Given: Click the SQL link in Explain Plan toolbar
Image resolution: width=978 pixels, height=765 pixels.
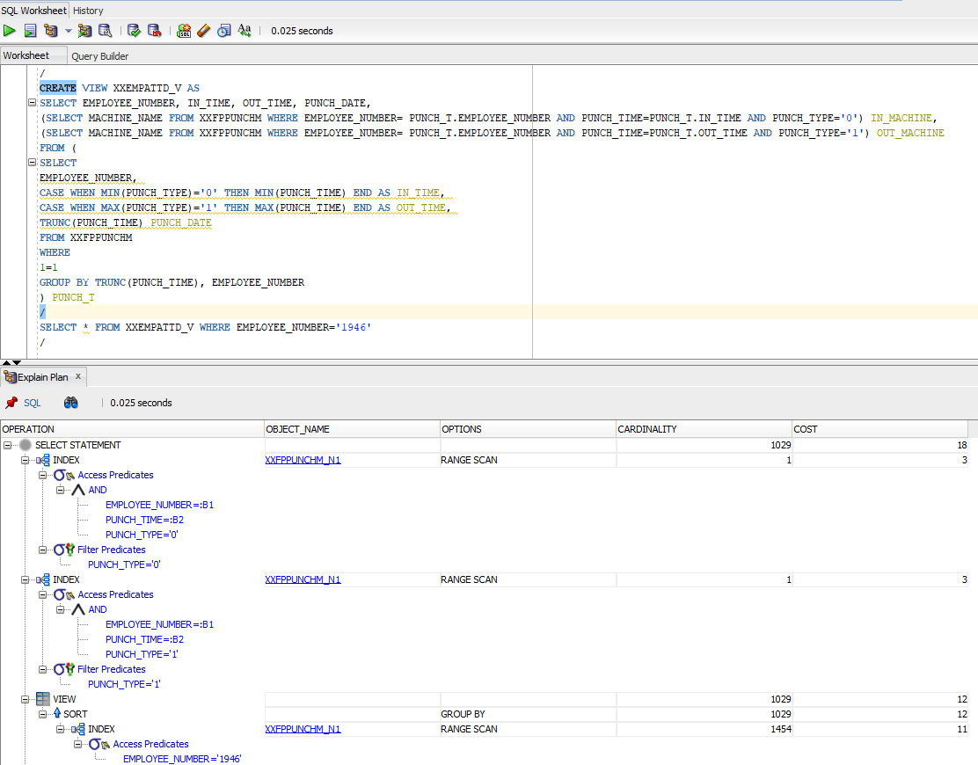Looking at the screenshot, I should pyautogui.click(x=32, y=403).
